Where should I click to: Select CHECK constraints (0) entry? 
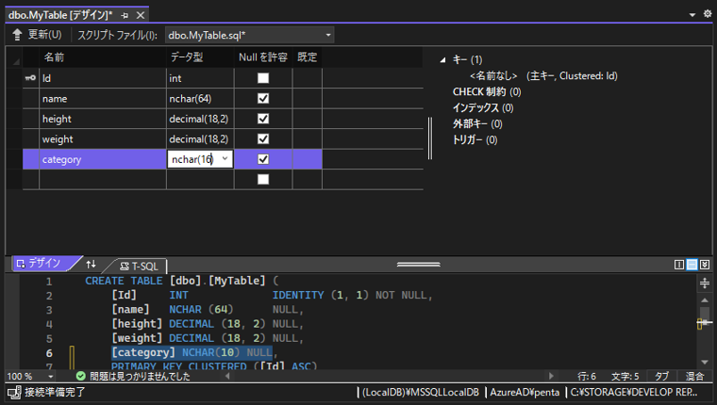point(487,91)
